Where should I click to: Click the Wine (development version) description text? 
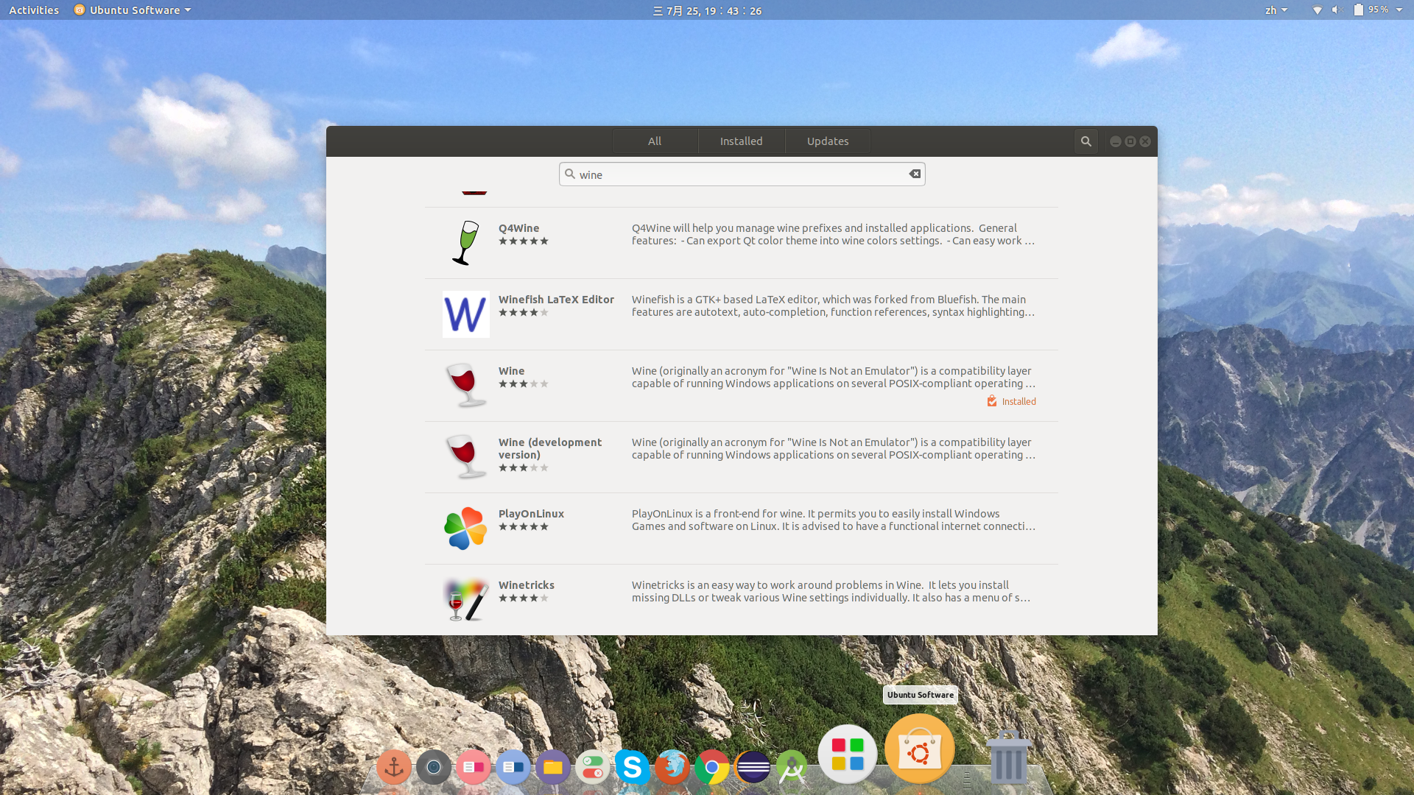(833, 449)
